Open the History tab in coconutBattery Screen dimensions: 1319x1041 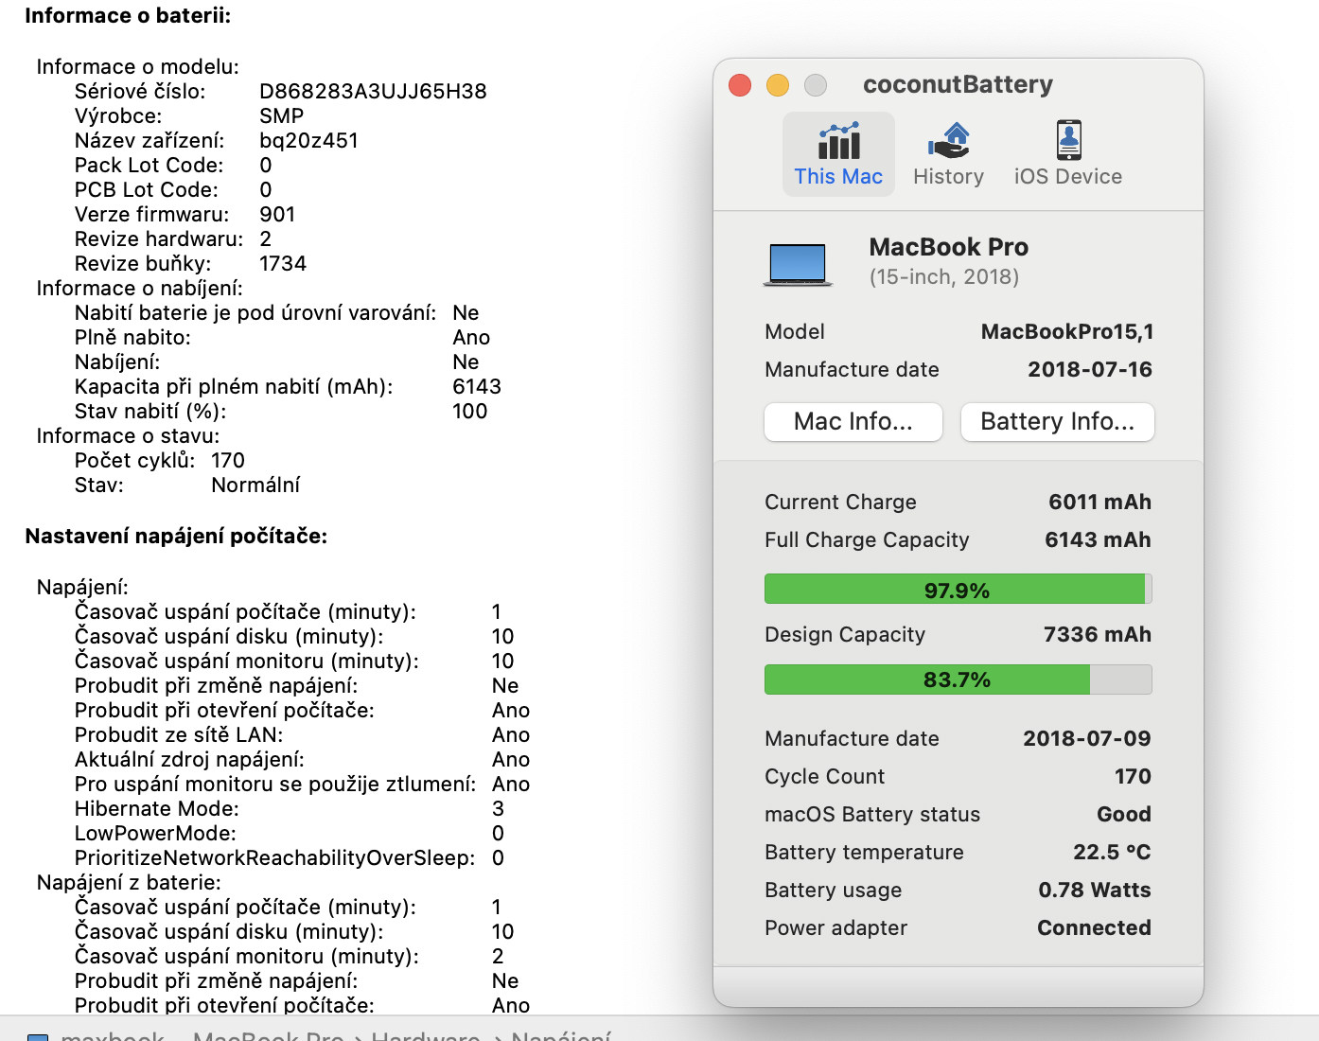pyautogui.click(x=948, y=154)
